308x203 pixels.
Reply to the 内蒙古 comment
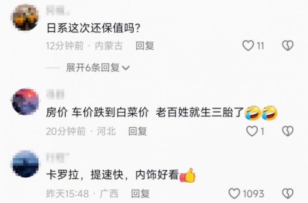tap(145, 46)
